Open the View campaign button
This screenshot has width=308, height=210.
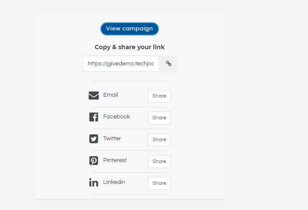(129, 29)
